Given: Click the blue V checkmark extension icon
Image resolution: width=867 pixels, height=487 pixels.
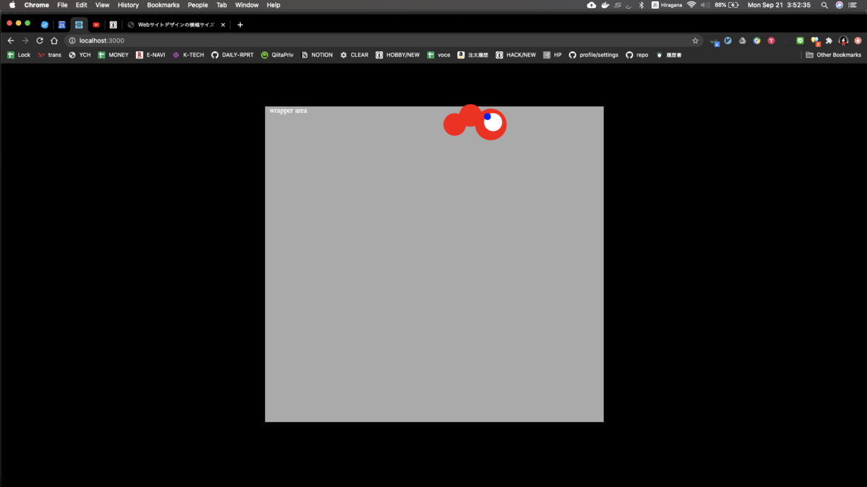Looking at the screenshot, I should click(728, 40).
